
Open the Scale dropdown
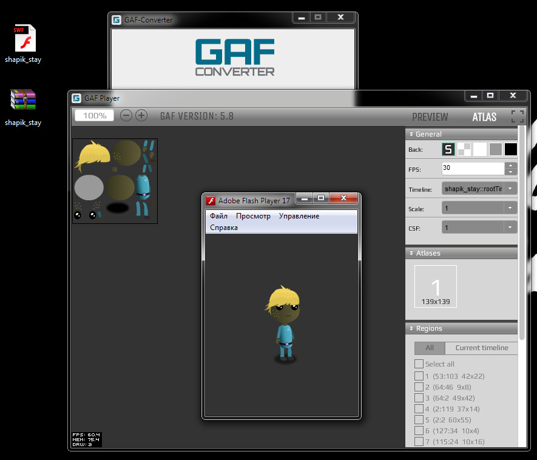[479, 208]
